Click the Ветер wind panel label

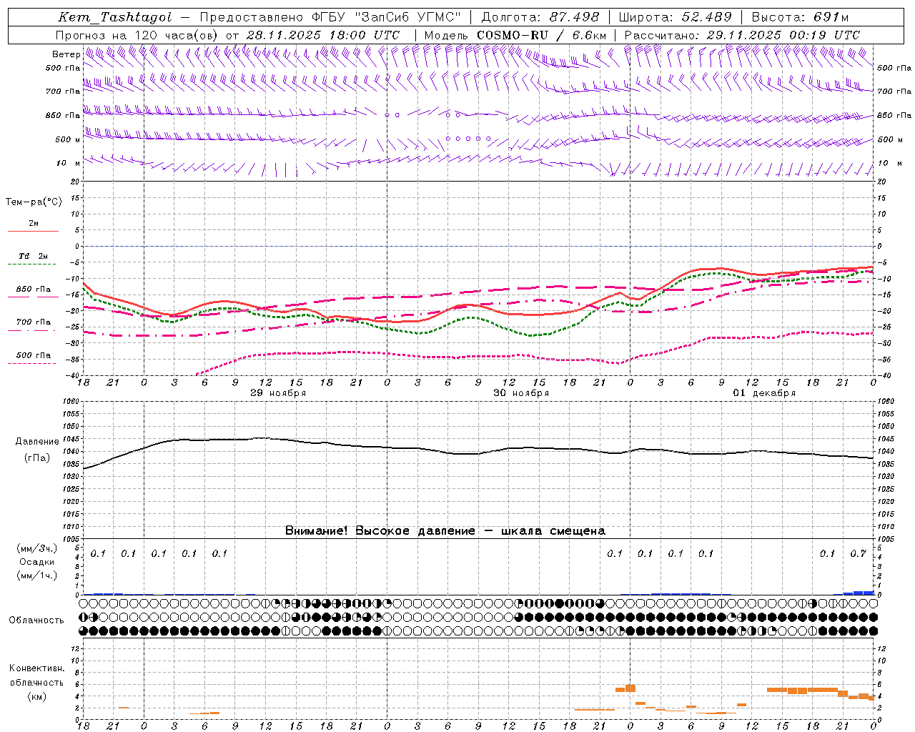(66, 54)
